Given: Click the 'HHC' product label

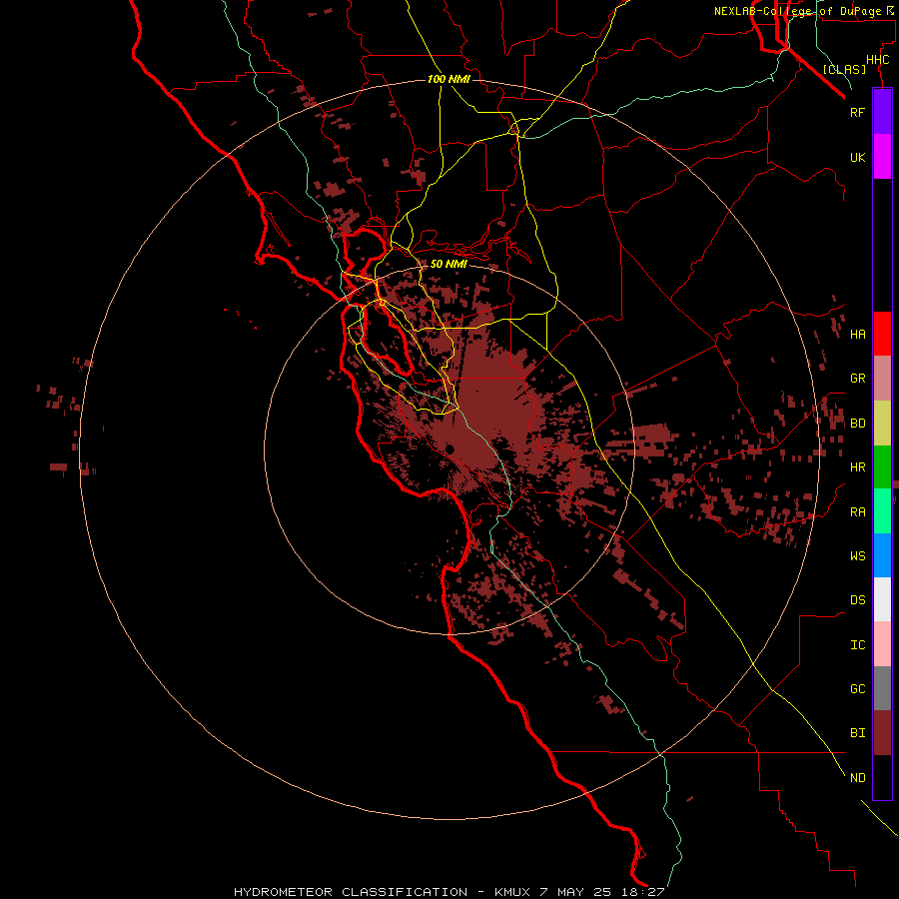Looking at the screenshot, I should click(877, 60).
